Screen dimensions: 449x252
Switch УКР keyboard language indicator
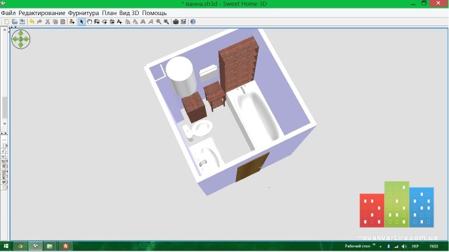click(x=415, y=246)
